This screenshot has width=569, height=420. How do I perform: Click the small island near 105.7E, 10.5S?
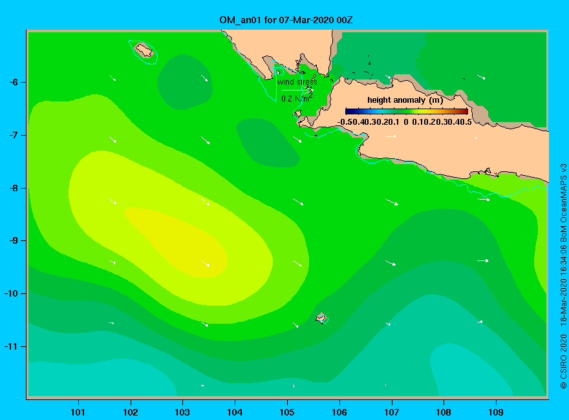tap(321, 318)
